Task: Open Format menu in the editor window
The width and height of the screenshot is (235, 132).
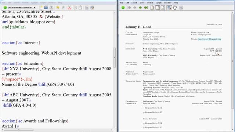Action: click(25, 3)
